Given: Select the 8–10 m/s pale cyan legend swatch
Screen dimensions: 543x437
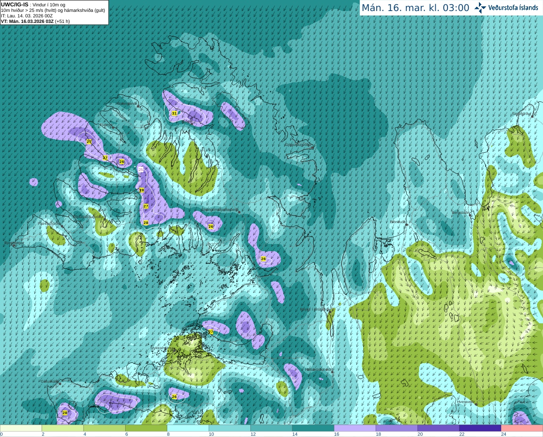Looking at the screenshot, I should click(188, 428).
